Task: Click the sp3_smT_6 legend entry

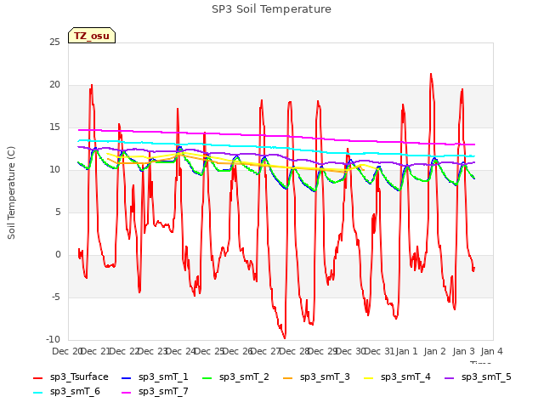Action: click(66, 392)
